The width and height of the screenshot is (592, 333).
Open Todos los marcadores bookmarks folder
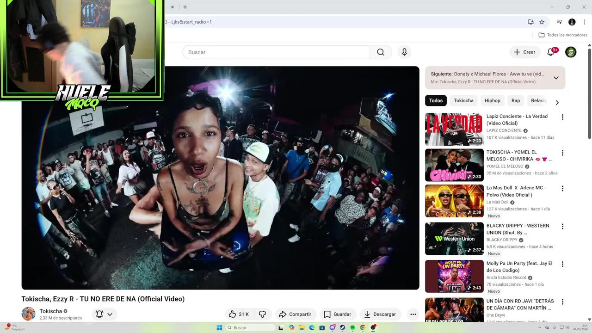coord(563,35)
